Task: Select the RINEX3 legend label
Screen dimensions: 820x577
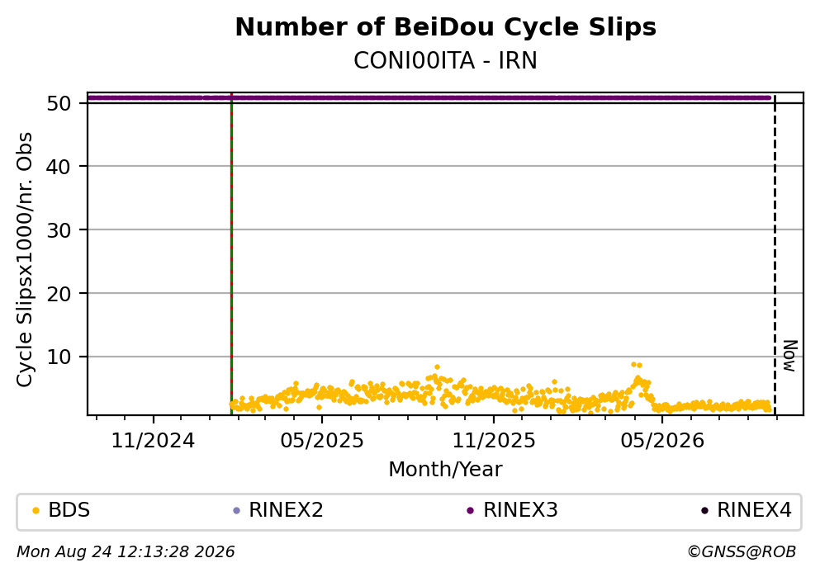Action: point(520,510)
